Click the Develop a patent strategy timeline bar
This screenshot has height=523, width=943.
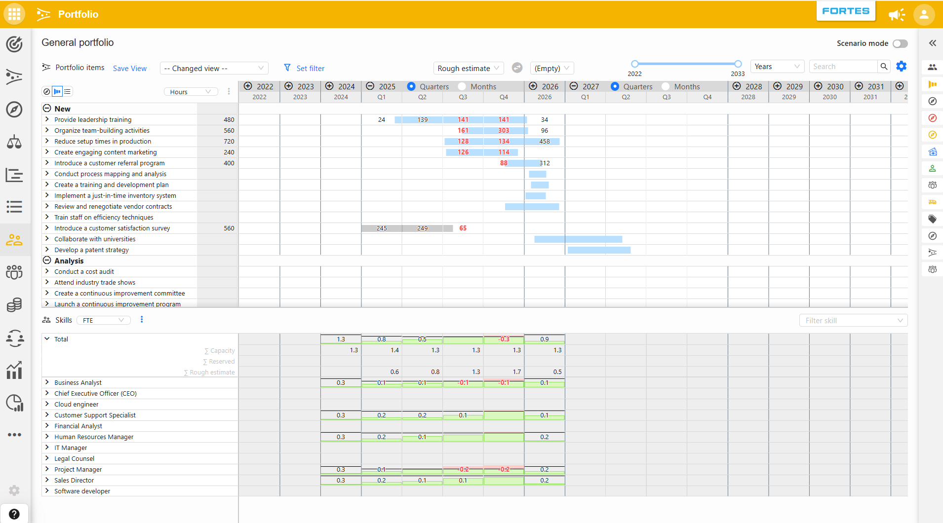[599, 250]
